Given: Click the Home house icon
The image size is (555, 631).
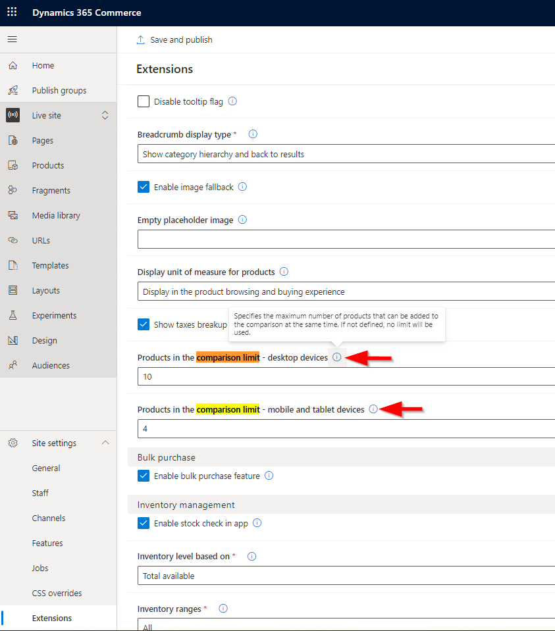Looking at the screenshot, I should (13, 65).
